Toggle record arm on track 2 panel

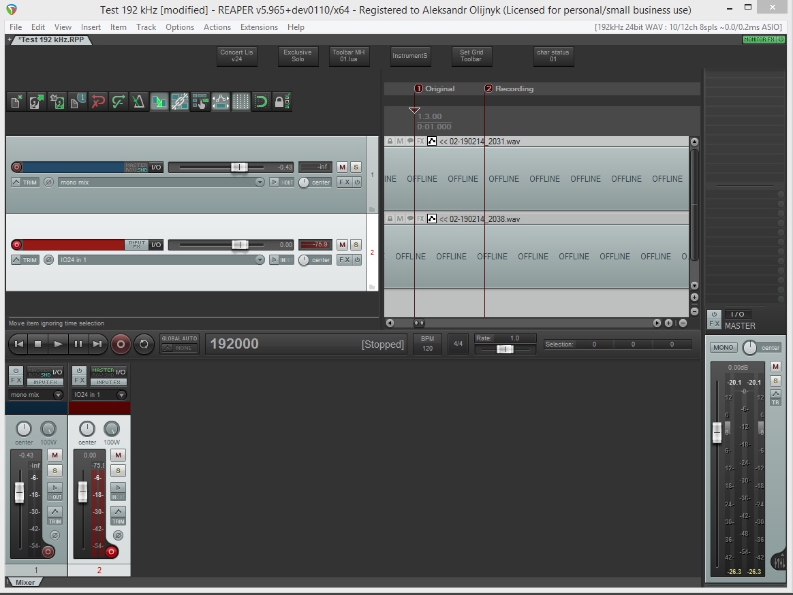(x=16, y=244)
